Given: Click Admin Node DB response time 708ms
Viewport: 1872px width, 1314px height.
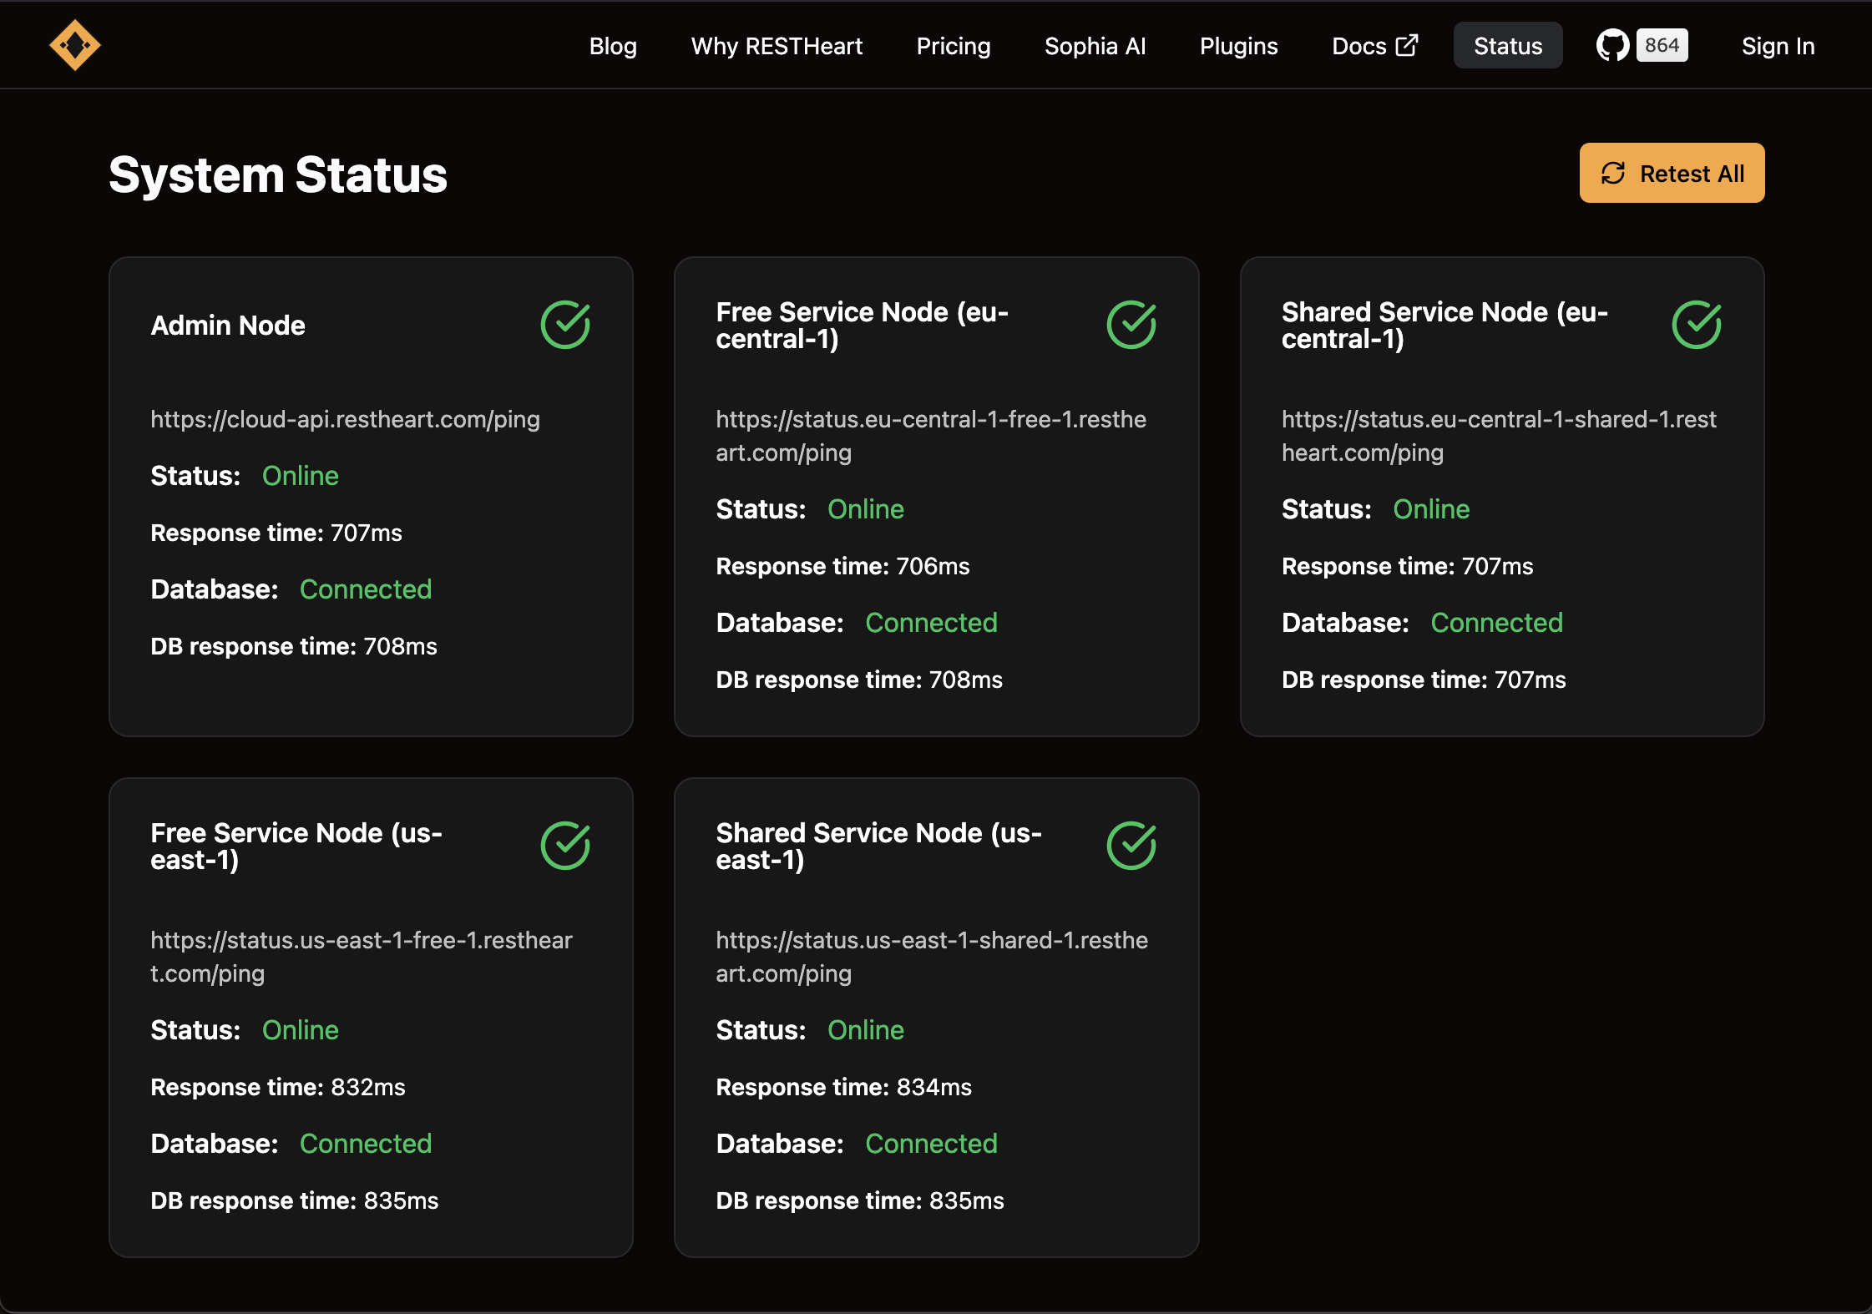Looking at the screenshot, I should [x=294, y=646].
